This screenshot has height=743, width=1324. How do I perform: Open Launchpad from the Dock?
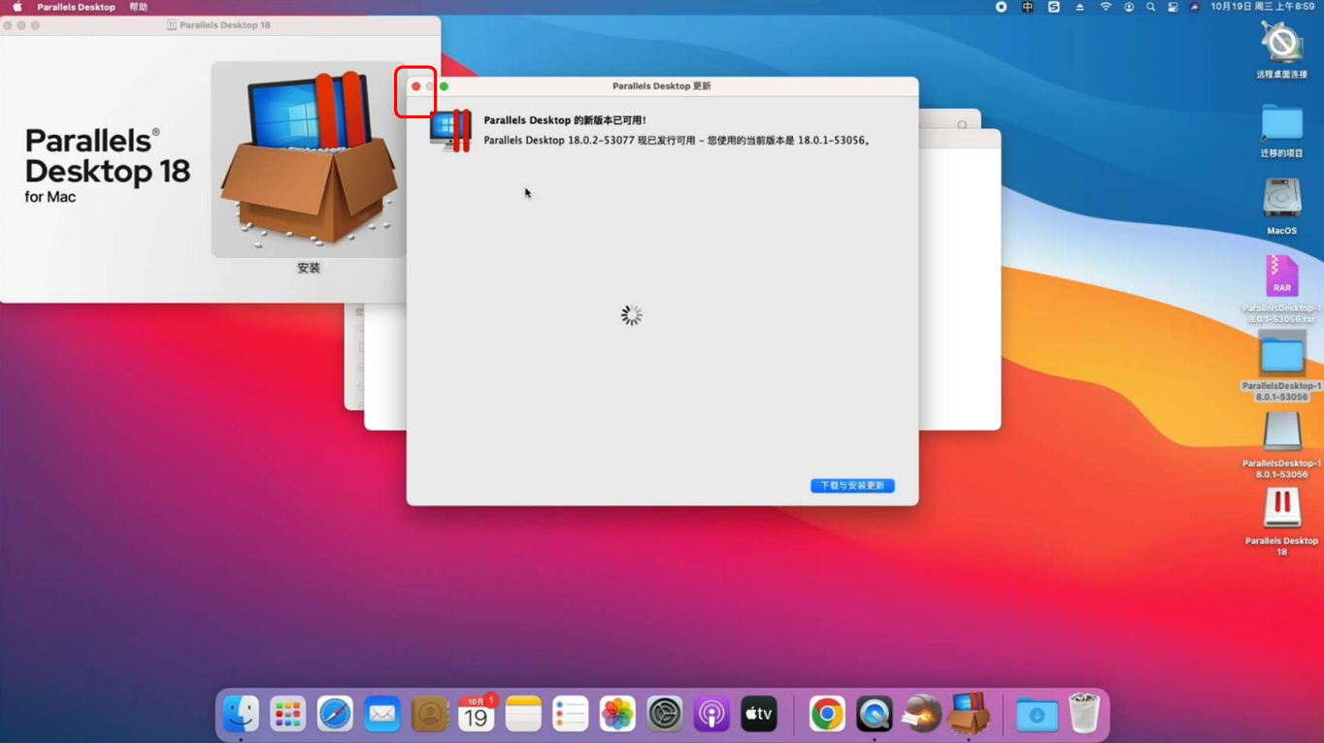287,715
